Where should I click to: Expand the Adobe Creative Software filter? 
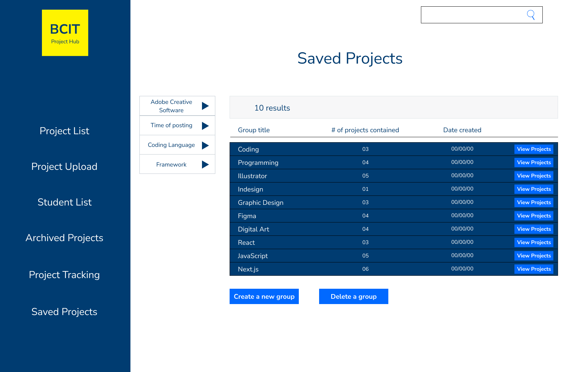pos(177,106)
